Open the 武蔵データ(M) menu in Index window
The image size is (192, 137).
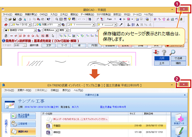click(x=24, y=90)
